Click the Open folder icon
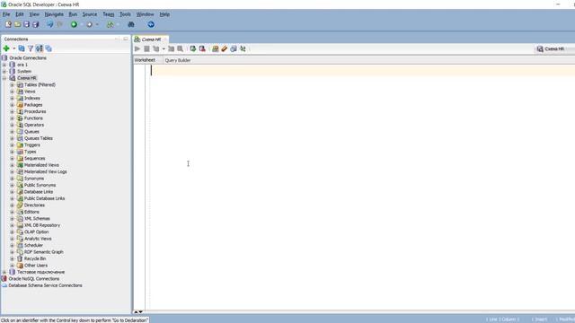 pyautogui.click(x=17, y=24)
